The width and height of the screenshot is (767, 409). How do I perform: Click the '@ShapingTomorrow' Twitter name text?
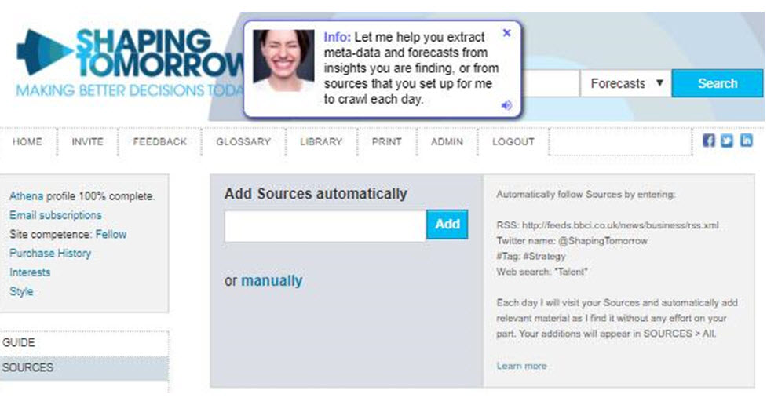point(603,241)
